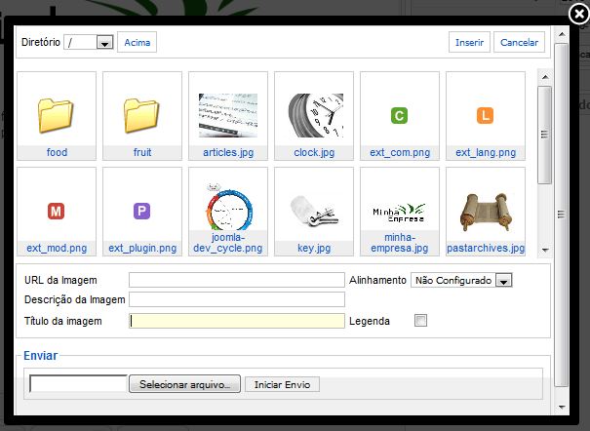Image resolution: width=590 pixels, height=431 pixels.
Task: Click the dialog scrollbar down arrow
Action: click(x=562, y=407)
